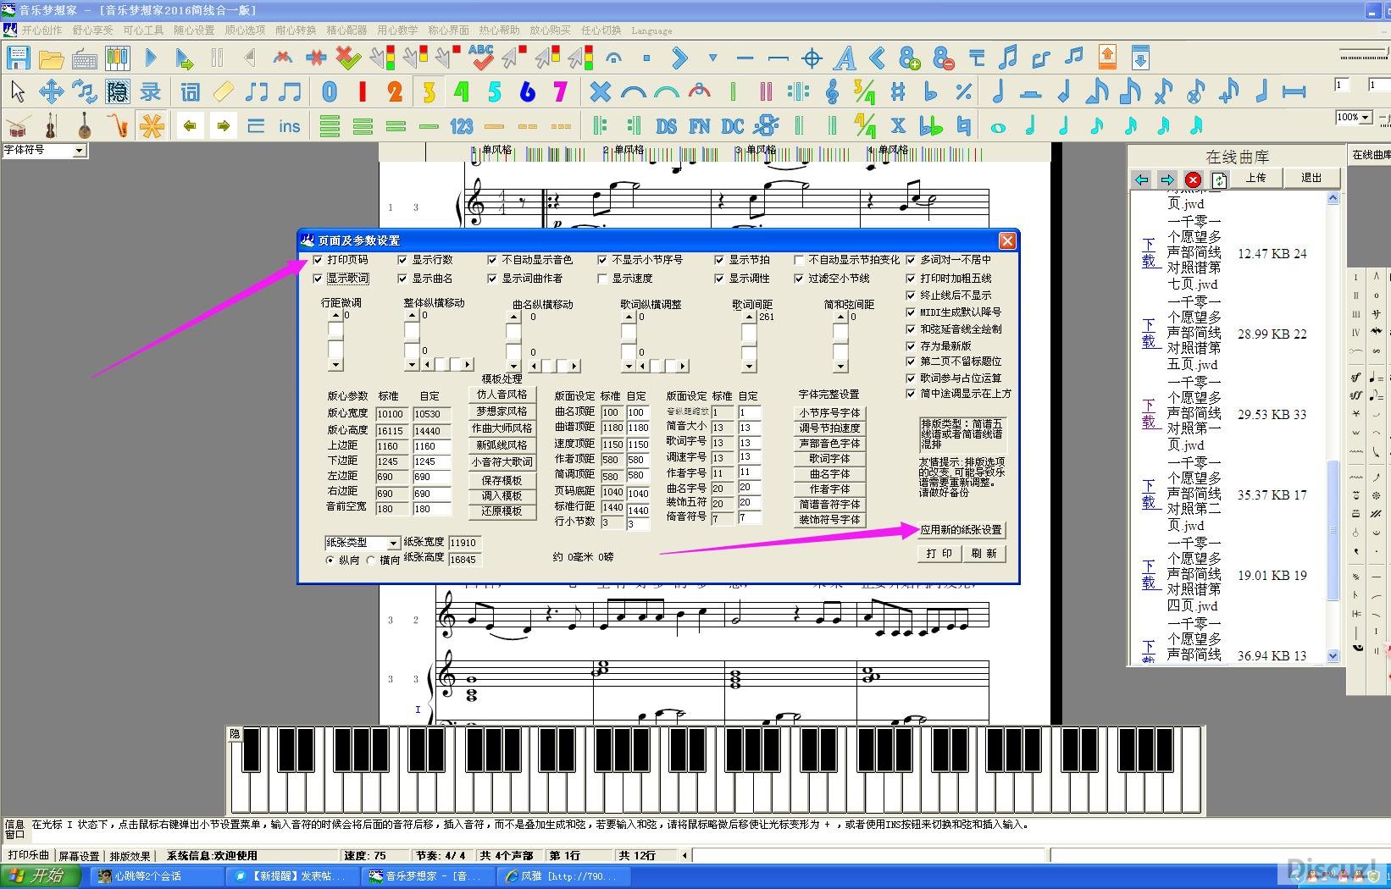
Task: Select 纵向 portrait radio button
Action: pyautogui.click(x=330, y=560)
